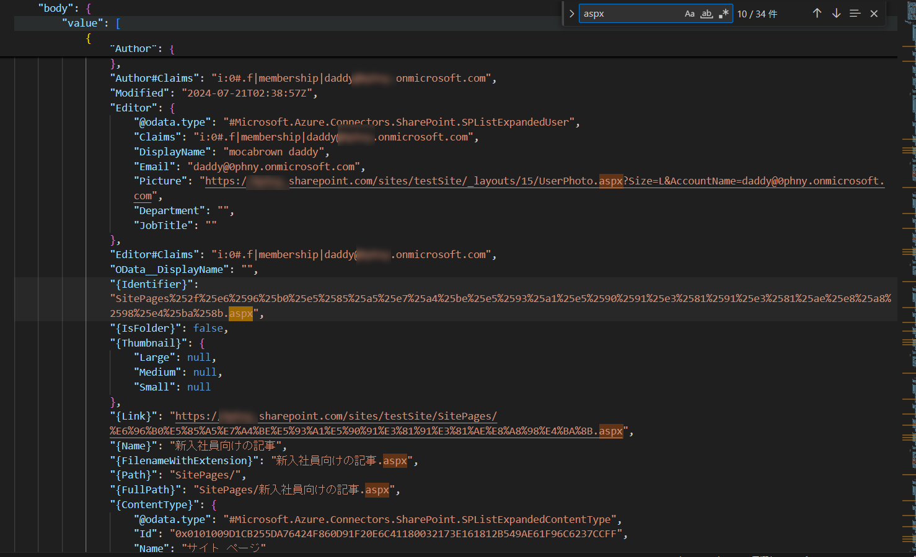
Task: Toggle Use Regular Expression option
Action: [723, 14]
